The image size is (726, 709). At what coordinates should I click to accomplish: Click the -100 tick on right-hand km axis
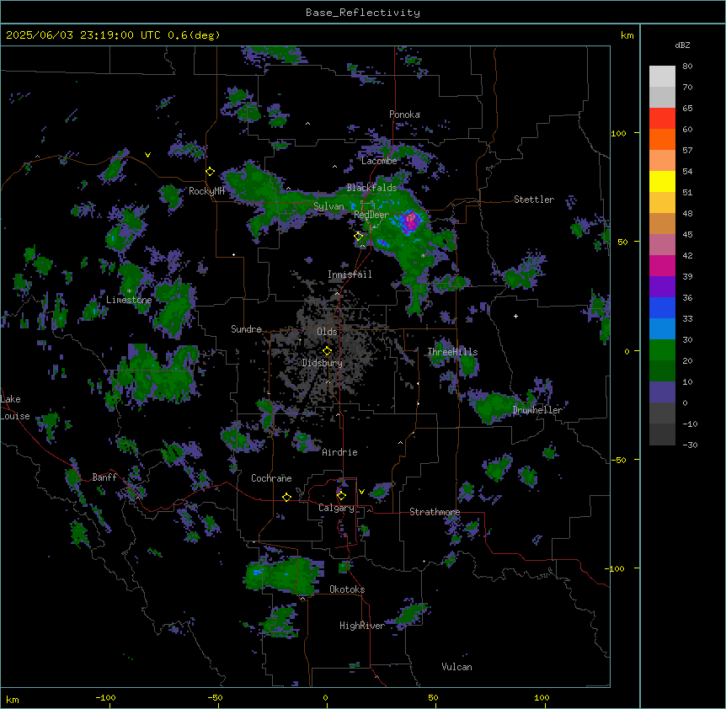pyautogui.click(x=615, y=568)
